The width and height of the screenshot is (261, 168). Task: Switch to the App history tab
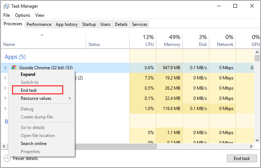coord(67,24)
